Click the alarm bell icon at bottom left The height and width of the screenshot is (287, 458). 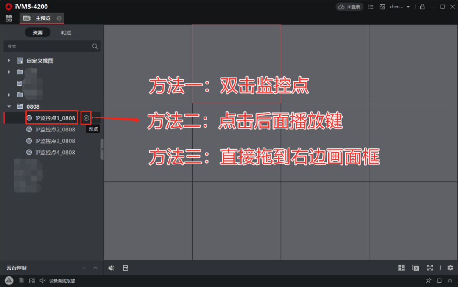click(x=9, y=281)
